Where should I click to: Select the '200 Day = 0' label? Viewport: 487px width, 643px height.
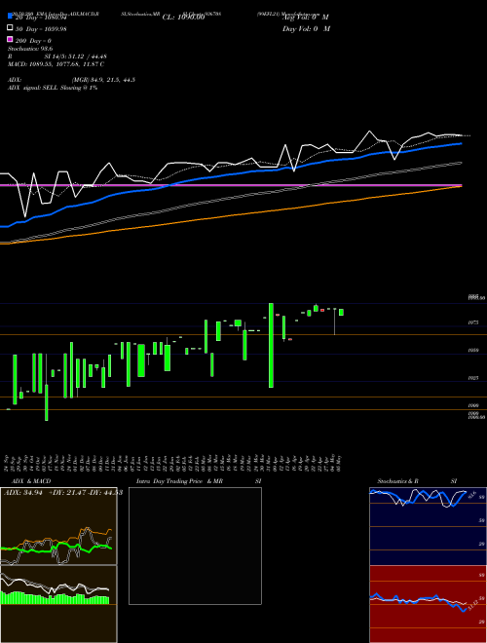(x=34, y=41)
